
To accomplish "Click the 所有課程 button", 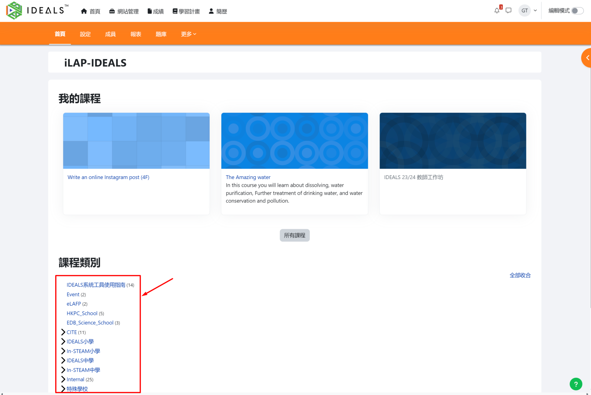I will click(294, 235).
